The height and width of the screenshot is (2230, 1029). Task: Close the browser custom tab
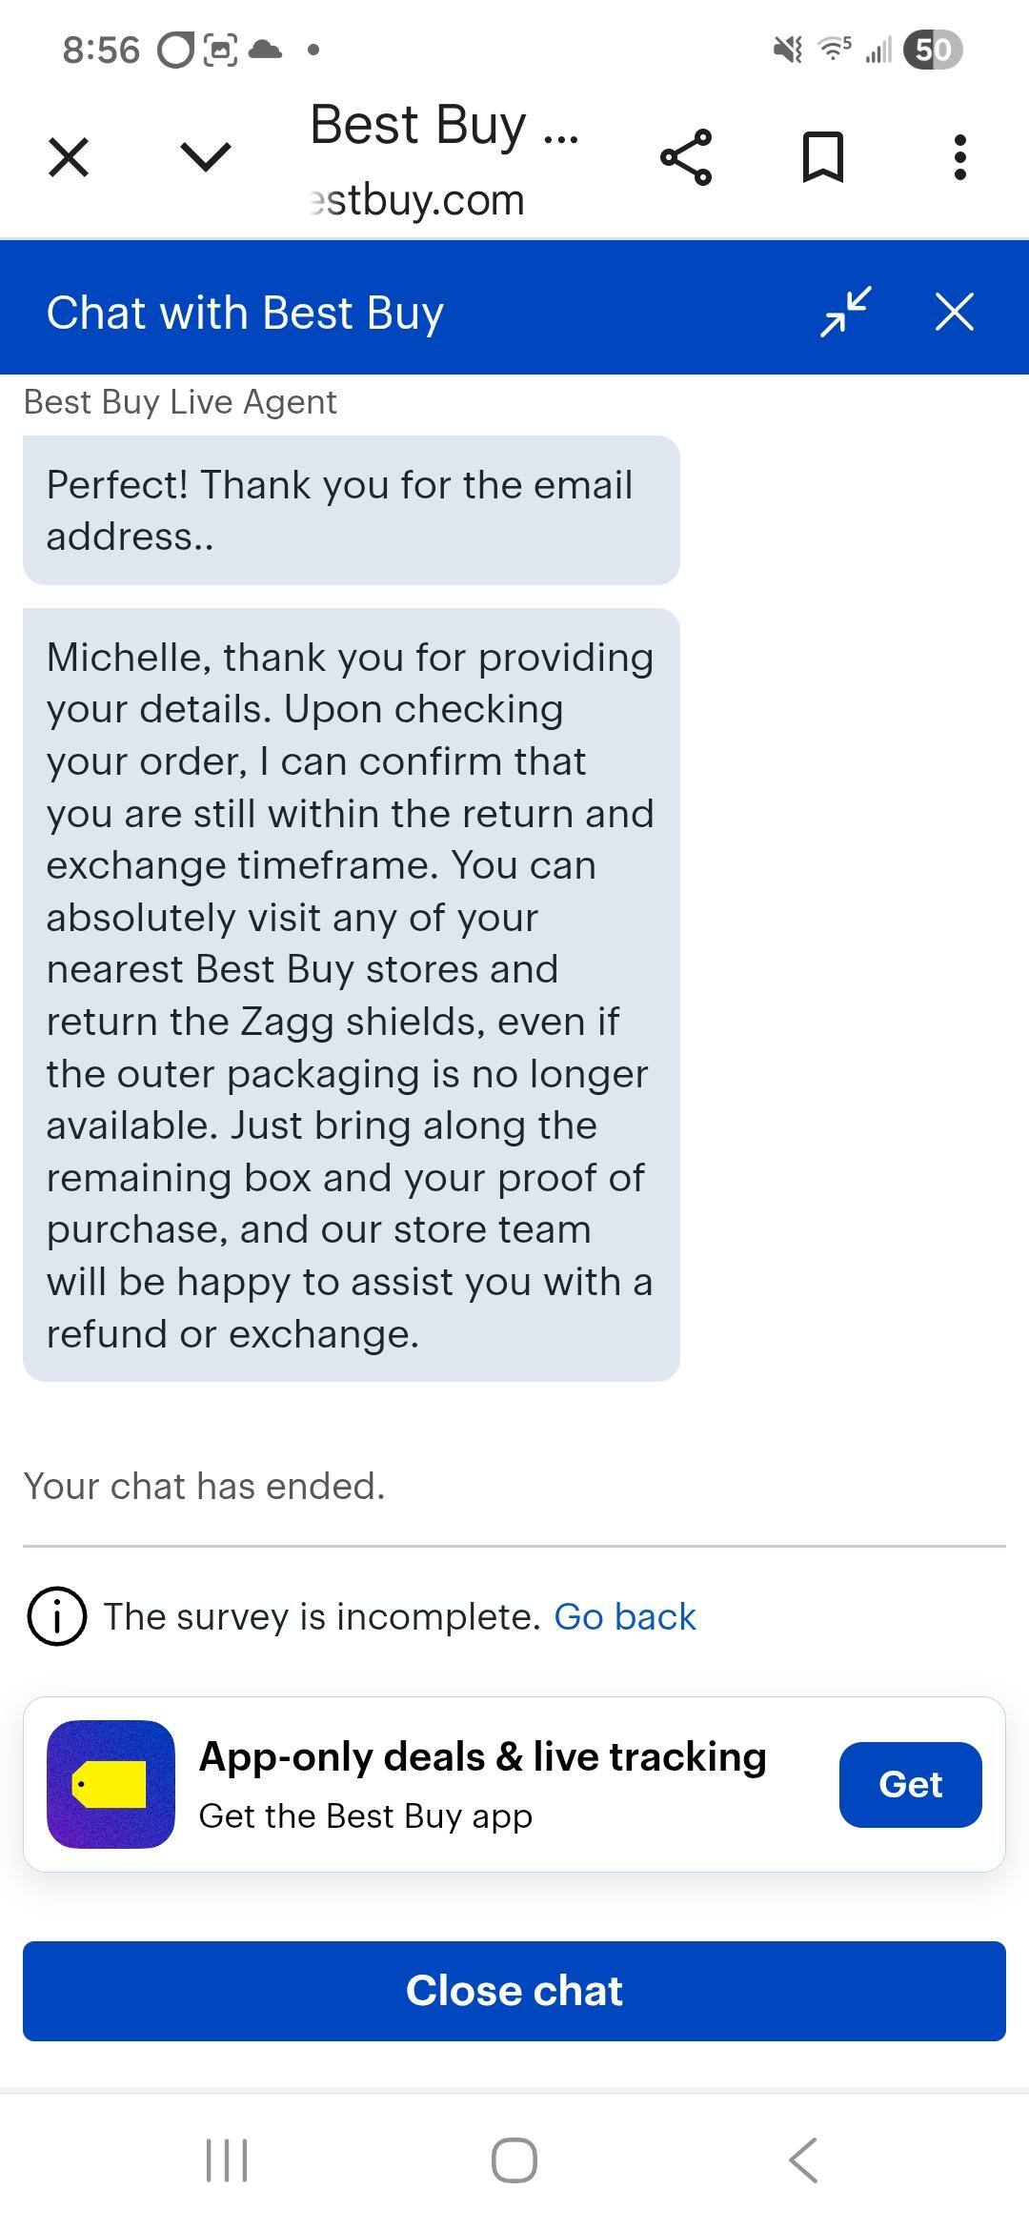pyautogui.click(x=68, y=157)
